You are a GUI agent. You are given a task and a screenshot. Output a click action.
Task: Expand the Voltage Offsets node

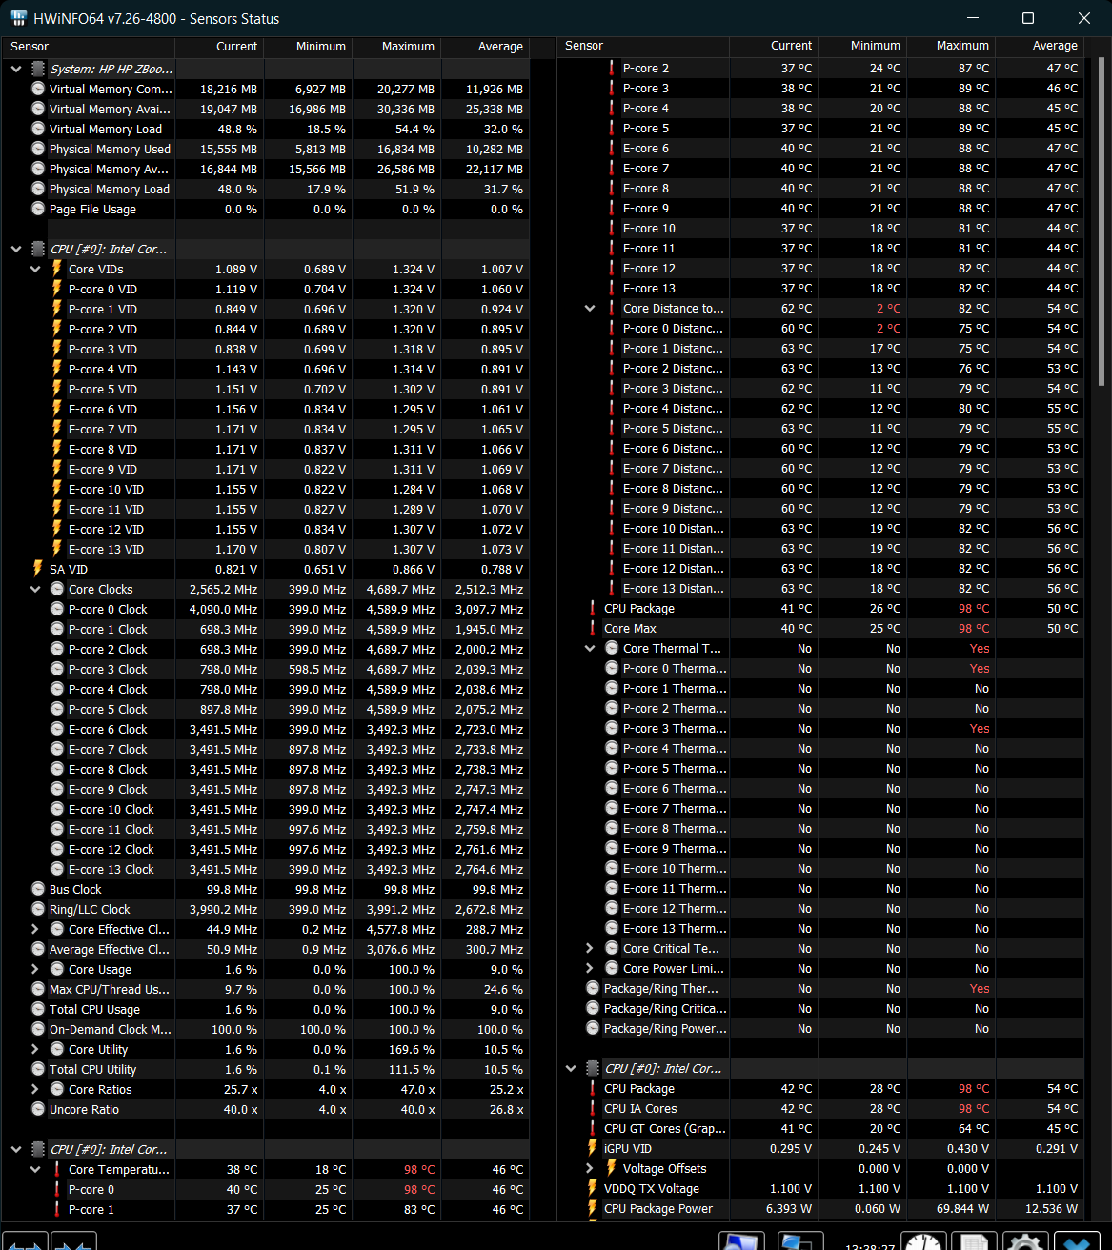point(590,1168)
